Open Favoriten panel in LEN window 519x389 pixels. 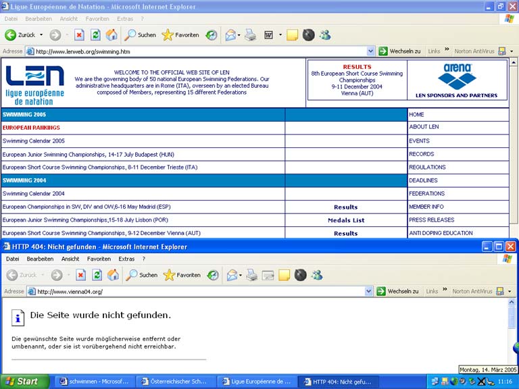[x=180, y=34]
